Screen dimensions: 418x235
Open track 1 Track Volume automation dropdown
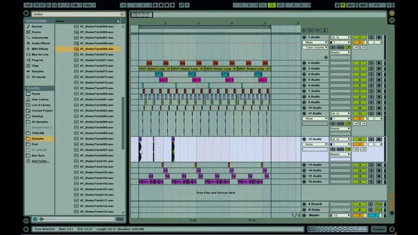coord(315,48)
